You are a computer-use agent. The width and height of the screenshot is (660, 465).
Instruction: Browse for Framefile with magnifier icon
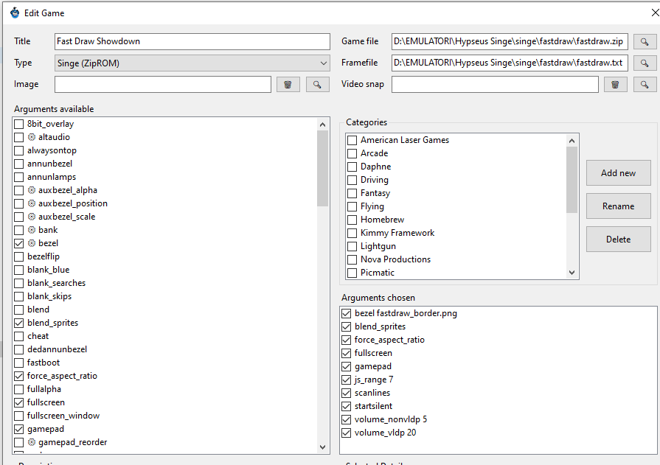(x=644, y=63)
